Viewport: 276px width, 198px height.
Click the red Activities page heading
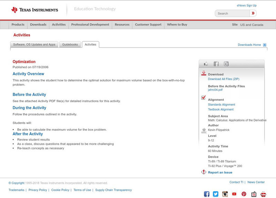pyautogui.click(x=22, y=35)
